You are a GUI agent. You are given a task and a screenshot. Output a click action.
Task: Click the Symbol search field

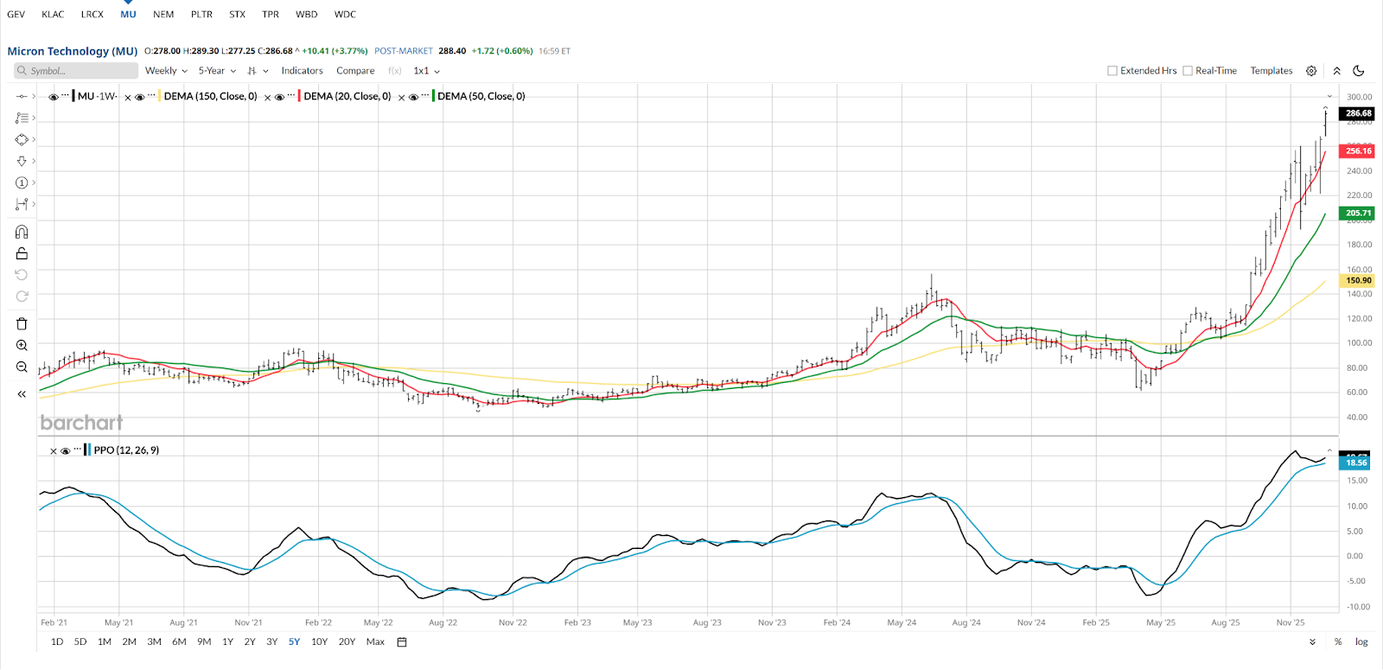click(75, 71)
